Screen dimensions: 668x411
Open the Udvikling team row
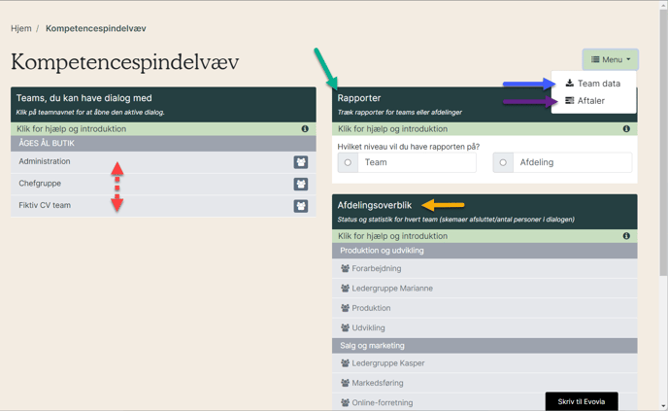368,328
